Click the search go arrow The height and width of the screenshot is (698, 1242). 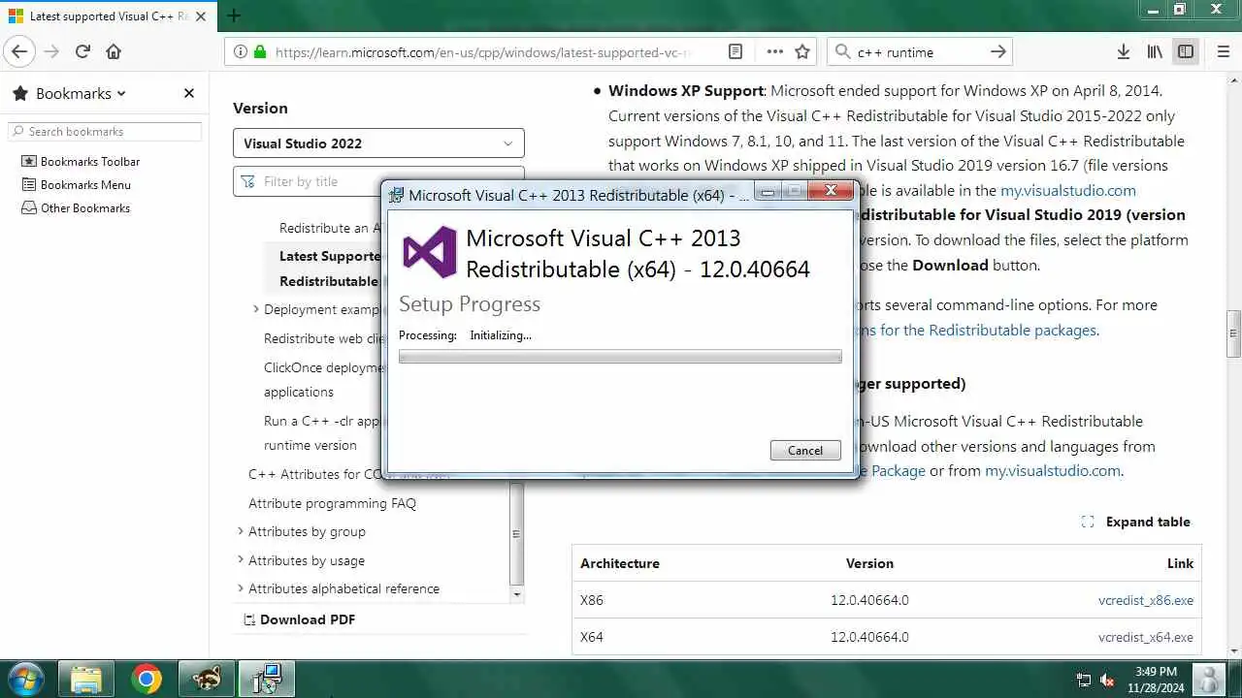click(x=998, y=51)
